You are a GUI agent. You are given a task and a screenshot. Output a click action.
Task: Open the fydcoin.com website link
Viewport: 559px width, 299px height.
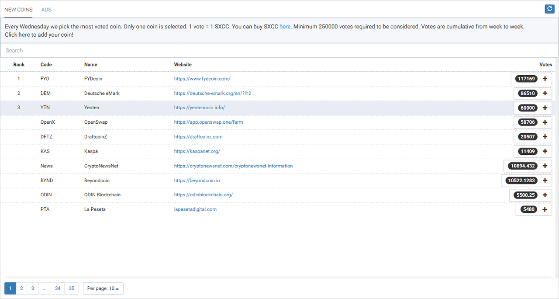[x=202, y=79]
